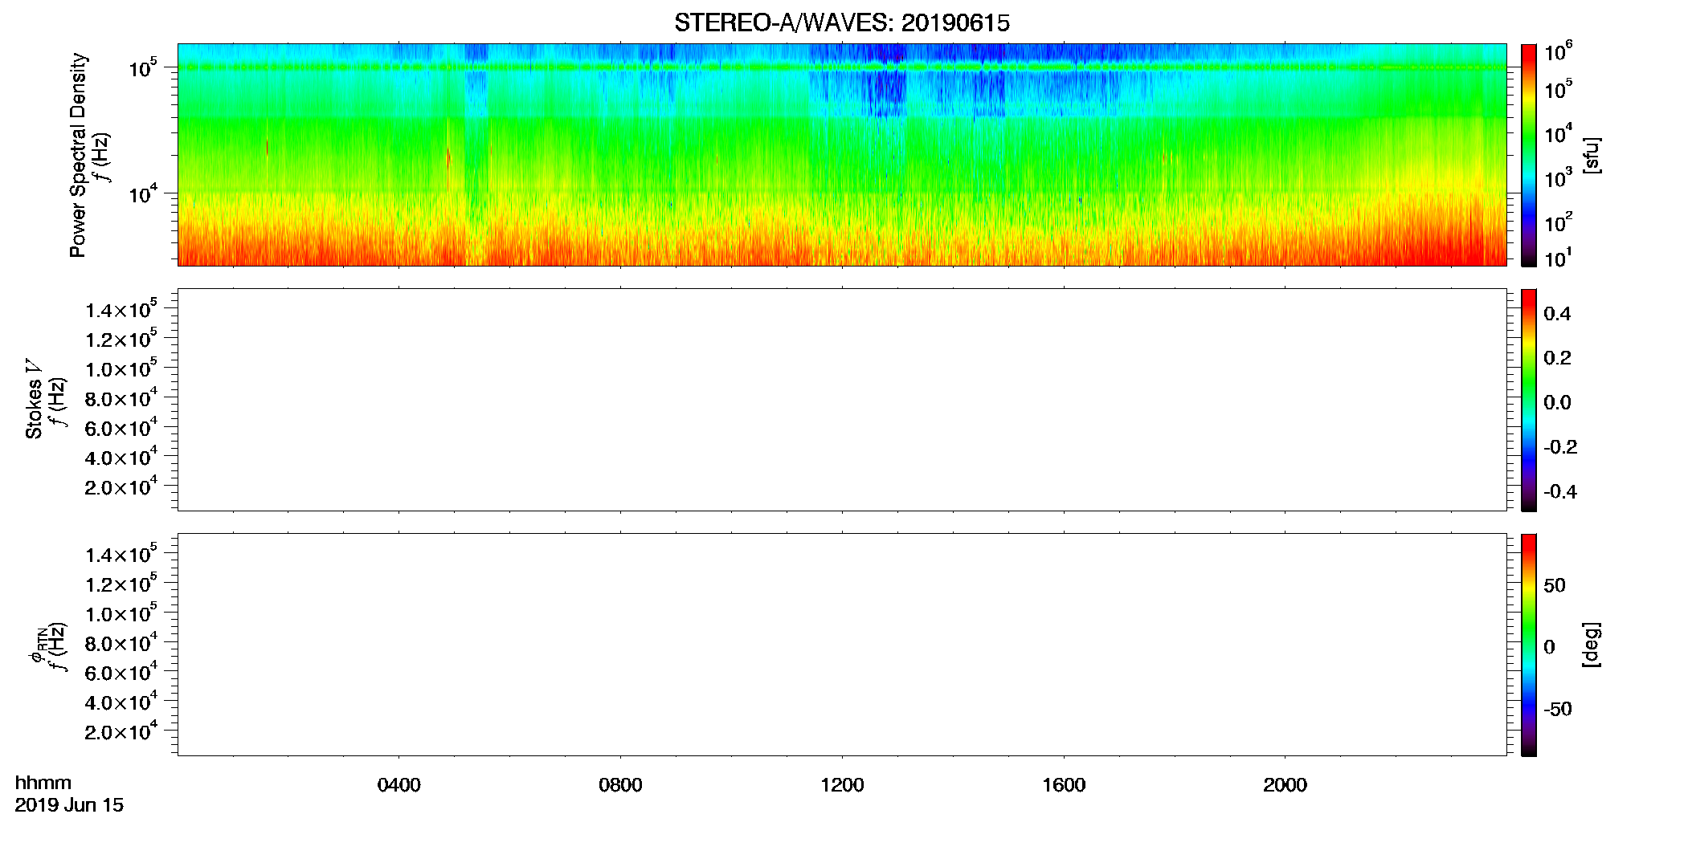Click the 0.4 tick on Stokes V color bar

(x=1557, y=314)
